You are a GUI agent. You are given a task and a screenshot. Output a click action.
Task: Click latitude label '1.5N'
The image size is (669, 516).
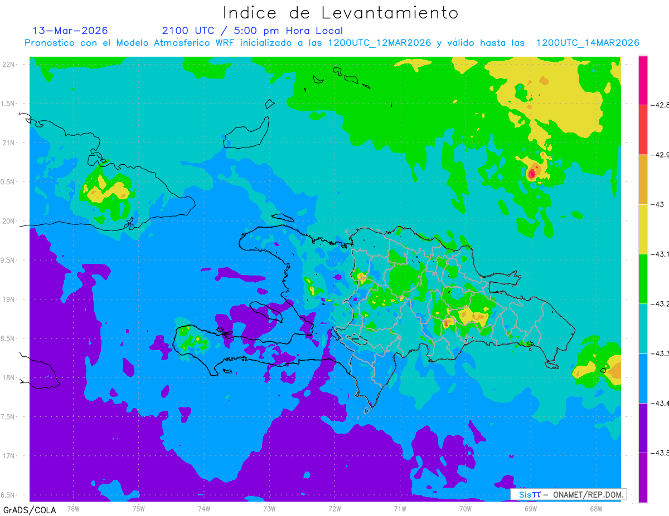click(9, 104)
